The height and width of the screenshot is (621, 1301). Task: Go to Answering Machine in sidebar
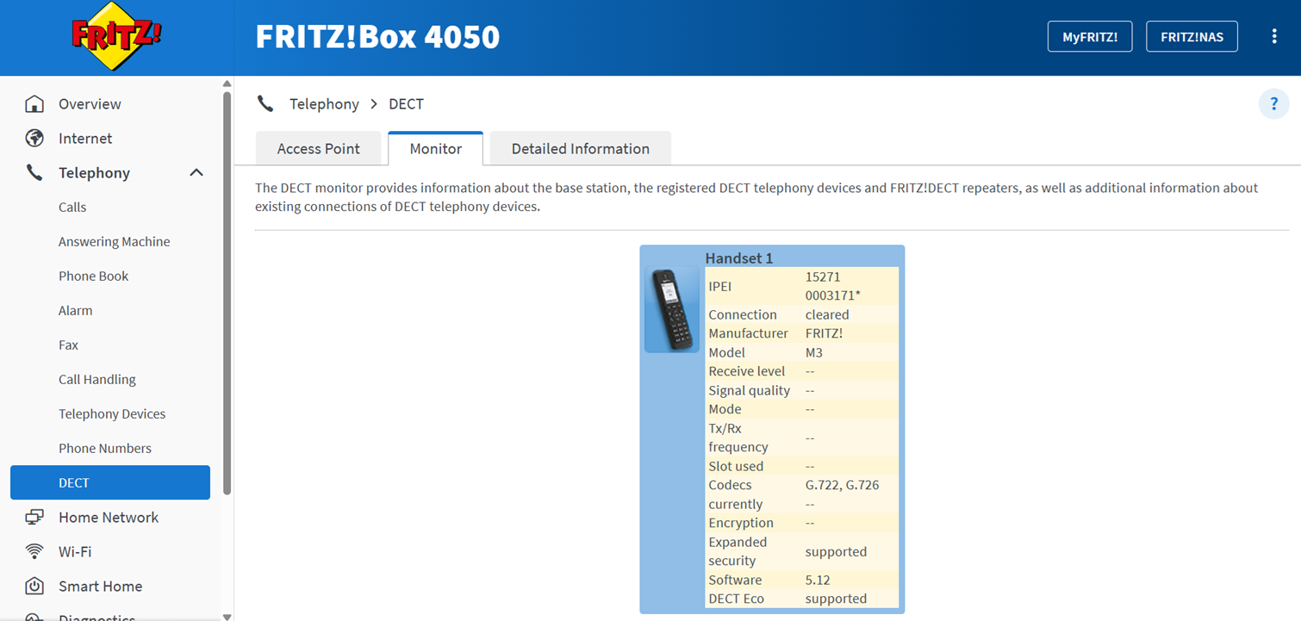pos(114,242)
